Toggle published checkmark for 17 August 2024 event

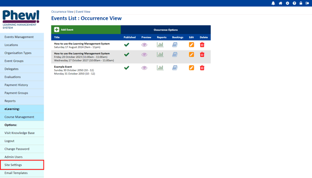coord(127,45)
